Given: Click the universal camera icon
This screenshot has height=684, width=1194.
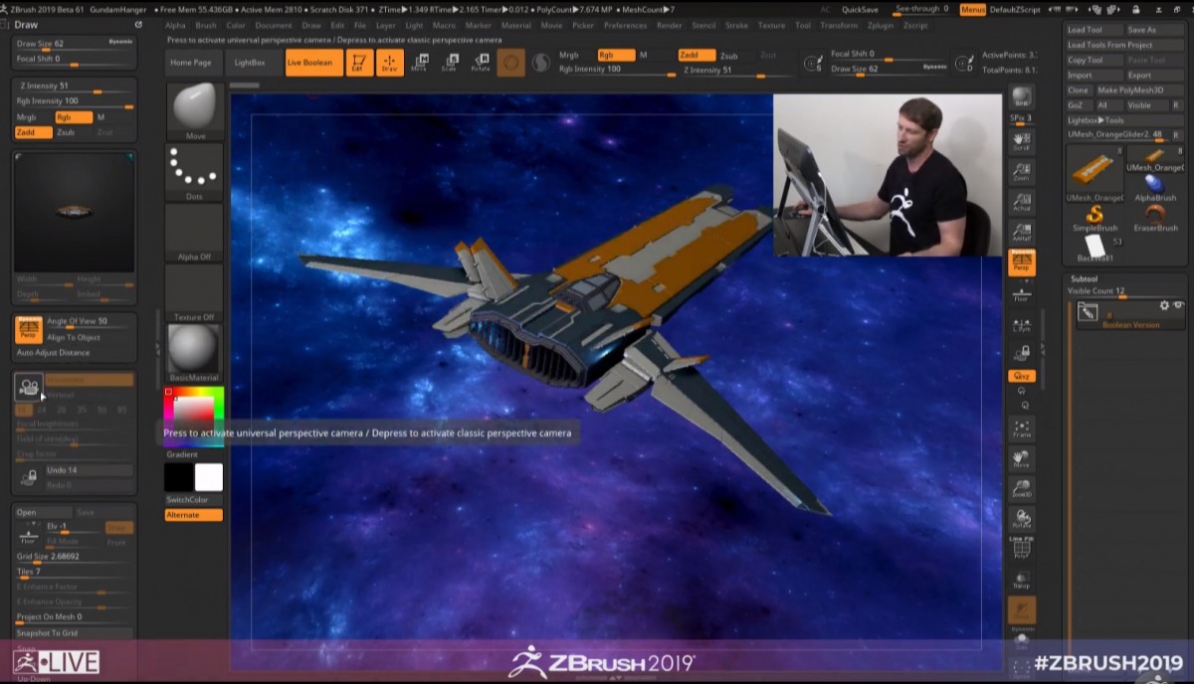Looking at the screenshot, I should 29,387.
